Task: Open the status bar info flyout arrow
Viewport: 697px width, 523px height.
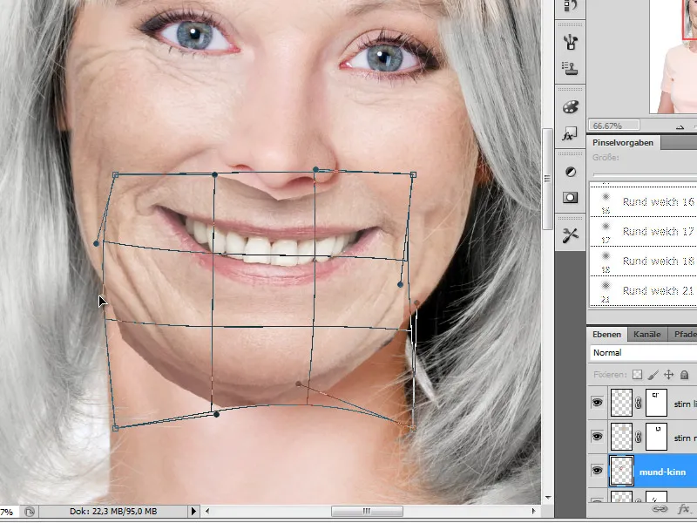Action: (193, 512)
